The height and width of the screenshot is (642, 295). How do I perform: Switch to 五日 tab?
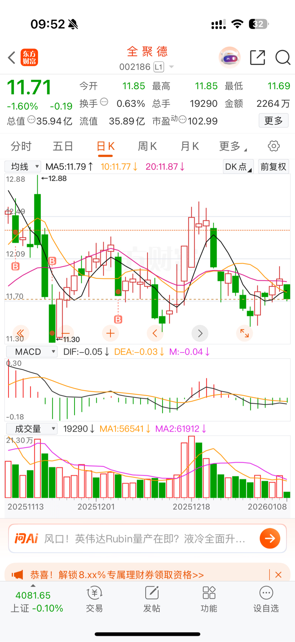pos(63,146)
